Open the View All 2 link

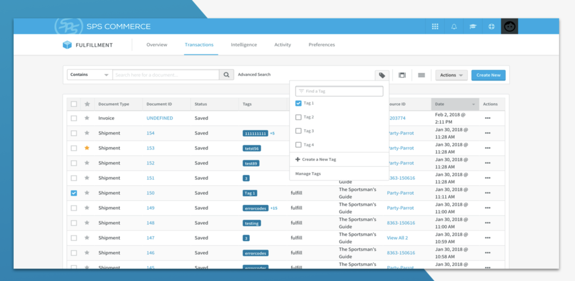coord(397,238)
